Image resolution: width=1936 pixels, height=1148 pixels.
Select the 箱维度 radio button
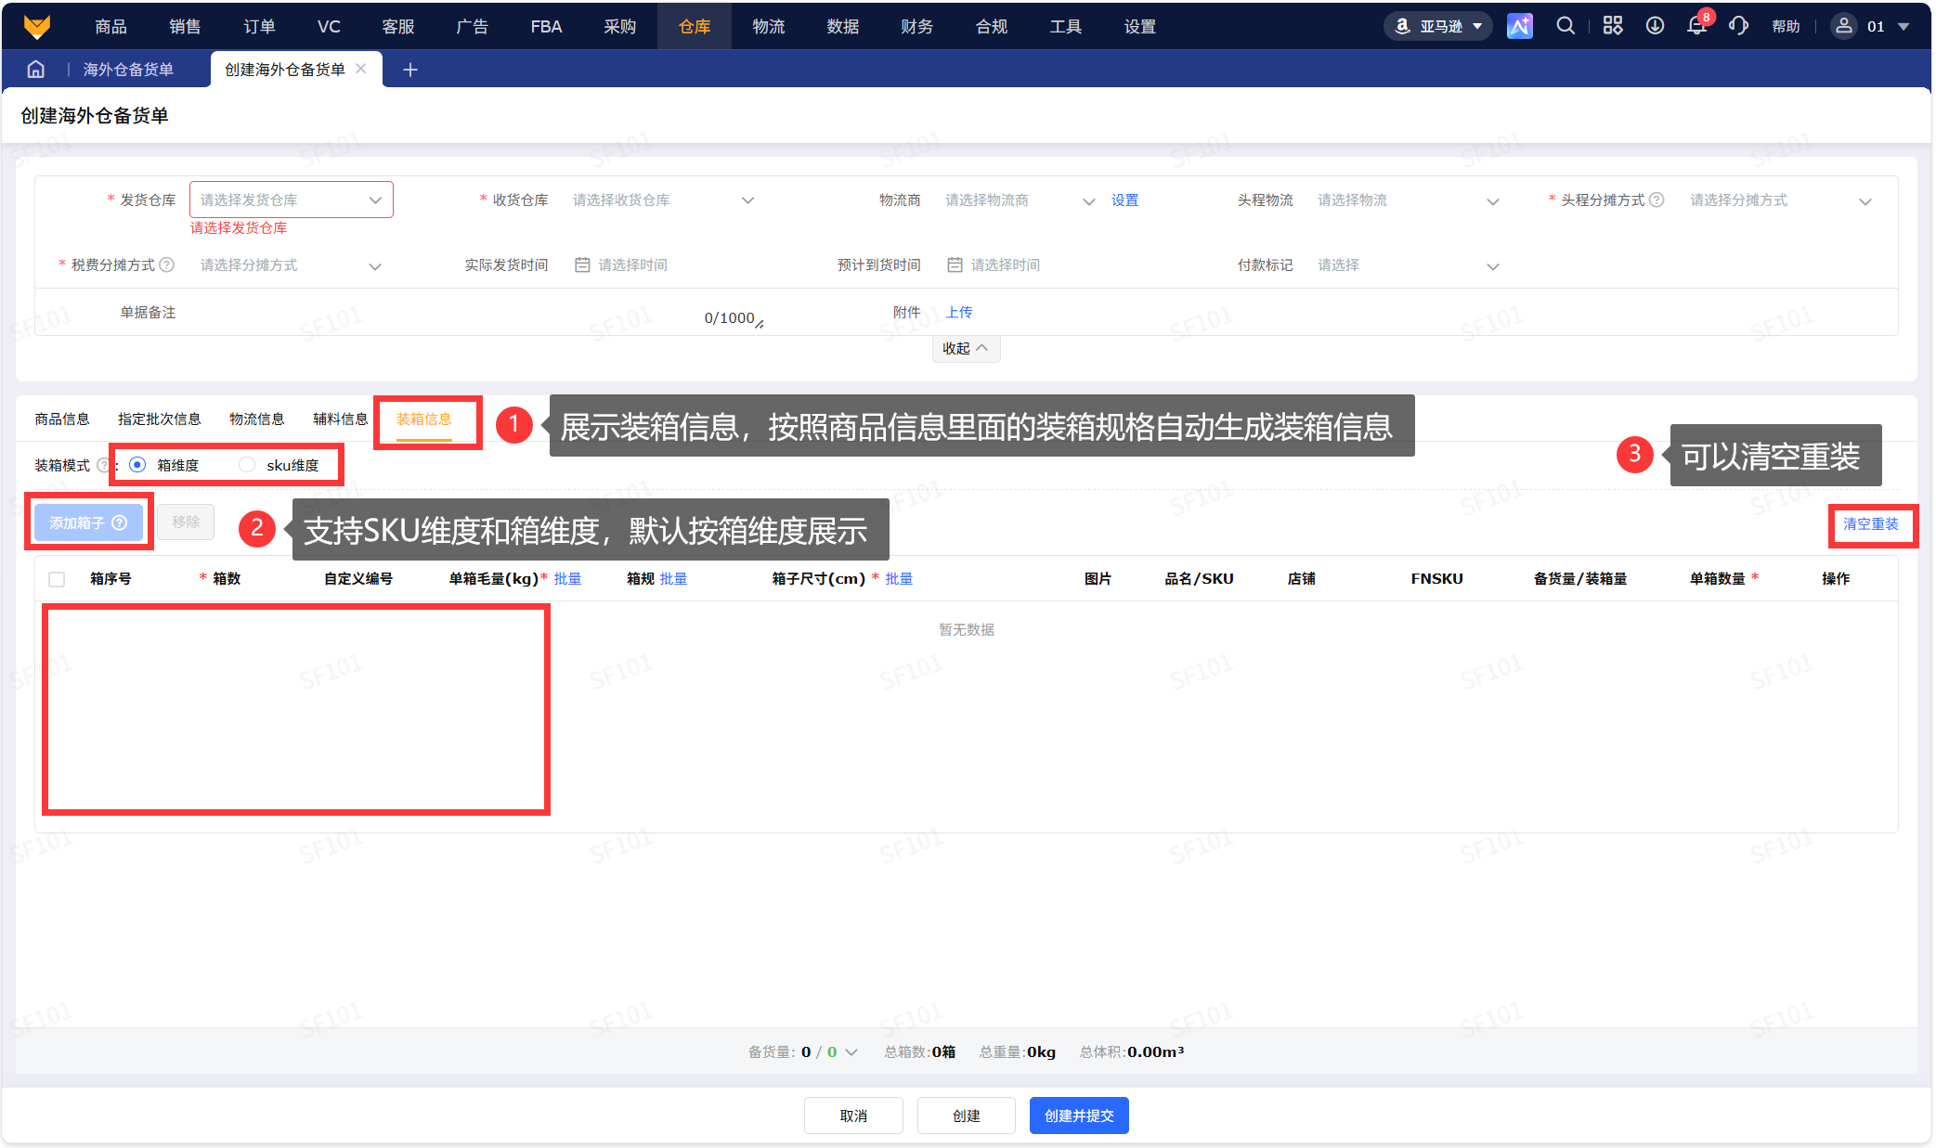[x=137, y=465]
